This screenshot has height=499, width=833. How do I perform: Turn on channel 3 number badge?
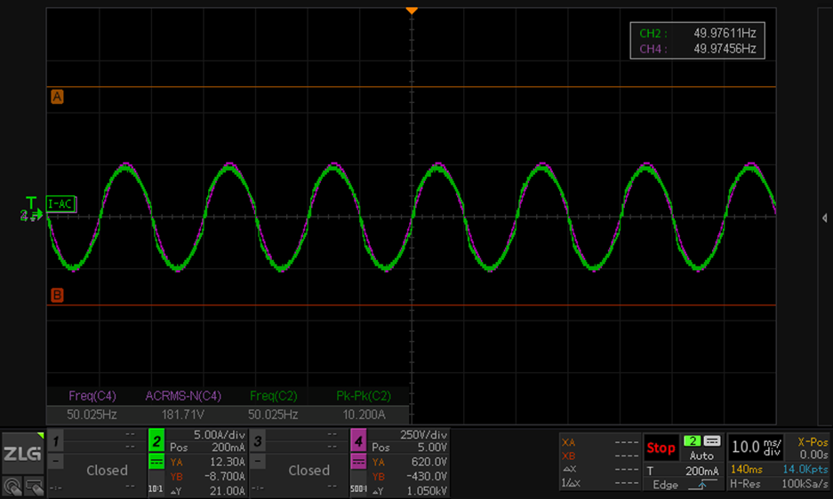pos(257,440)
